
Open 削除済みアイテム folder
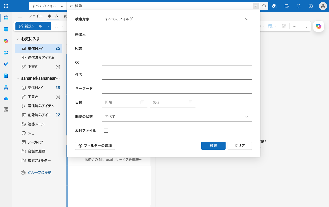pyautogui.click(x=38, y=115)
